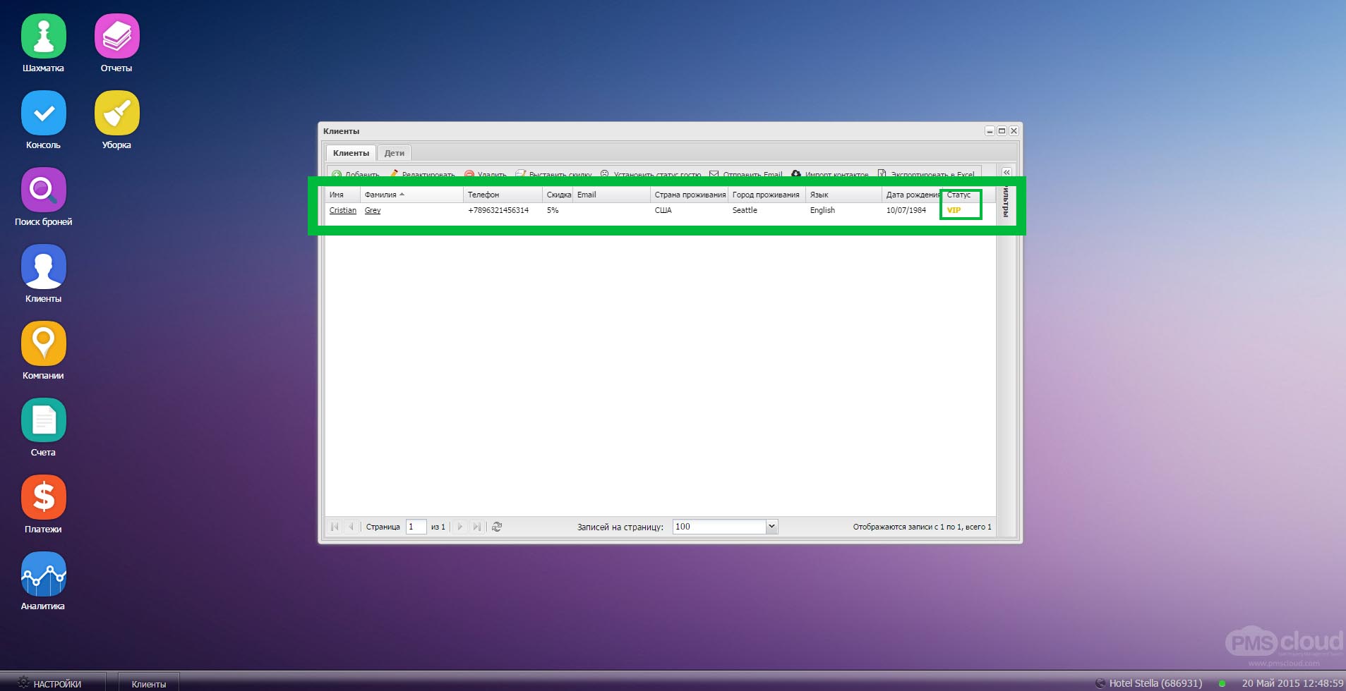
Task: Click the Установить статус гостю button
Action: (x=651, y=174)
